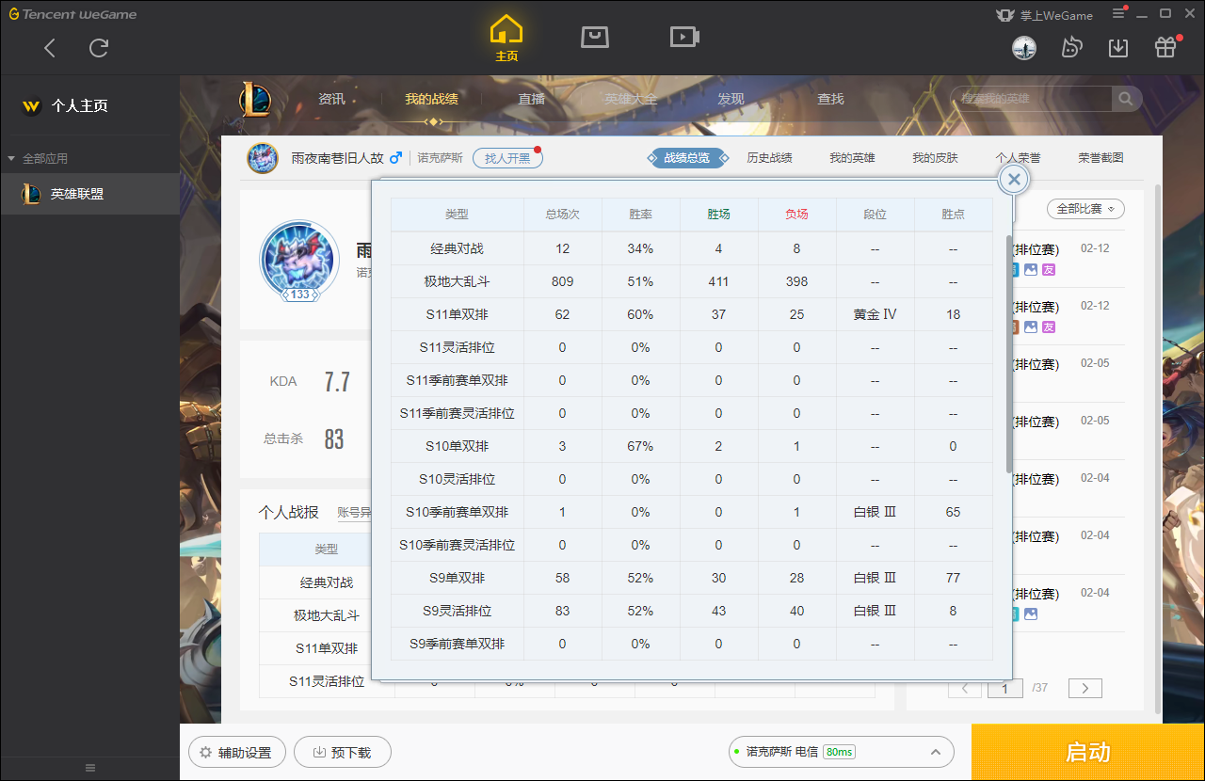Open the gift box icon
Image resolution: width=1205 pixels, height=781 pixels.
pyautogui.click(x=1165, y=47)
